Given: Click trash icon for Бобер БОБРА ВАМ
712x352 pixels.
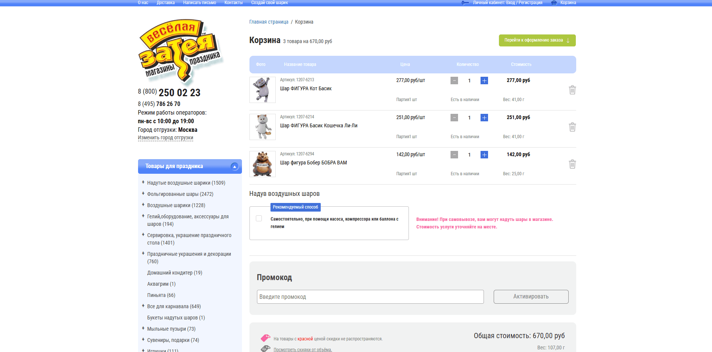Looking at the screenshot, I should (x=572, y=164).
